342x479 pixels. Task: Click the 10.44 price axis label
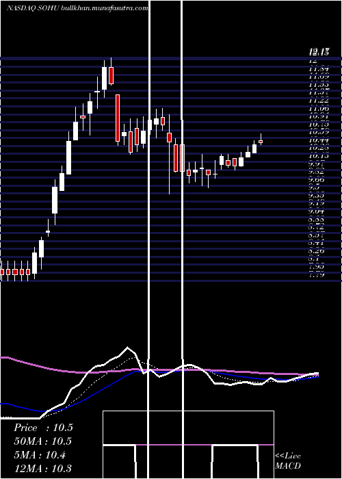(319, 140)
